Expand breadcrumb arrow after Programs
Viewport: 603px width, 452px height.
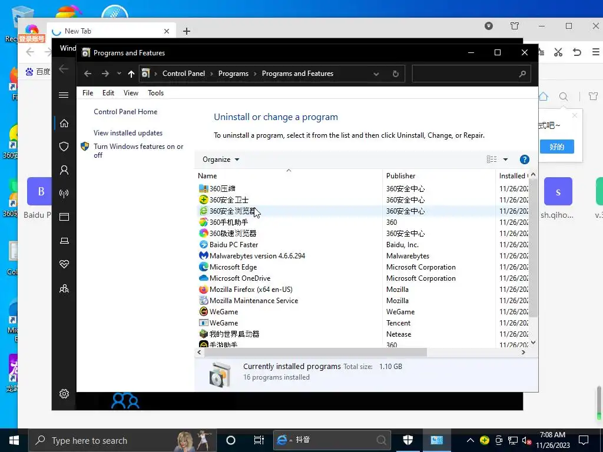point(255,74)
